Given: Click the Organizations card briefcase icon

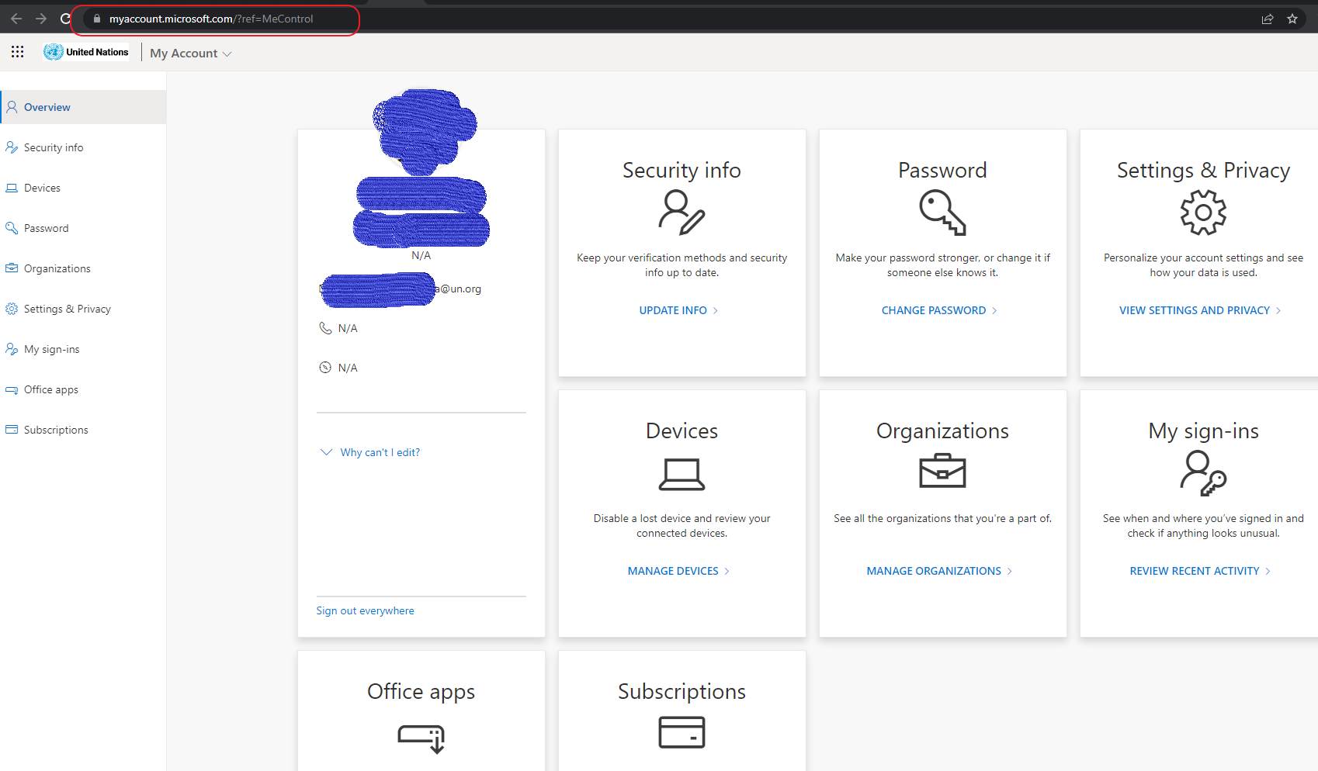Looking at the screenshot, I should (942, 472).
